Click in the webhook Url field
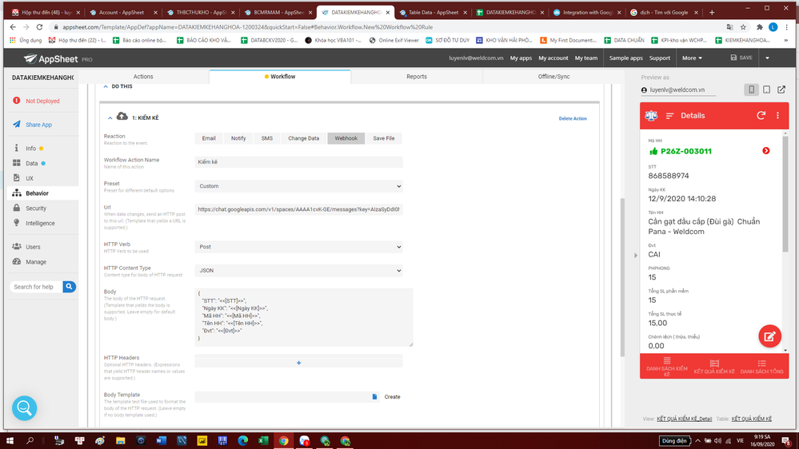Image resolution: width=799 pixels, height=449 pixels. [x=298, y=209]
